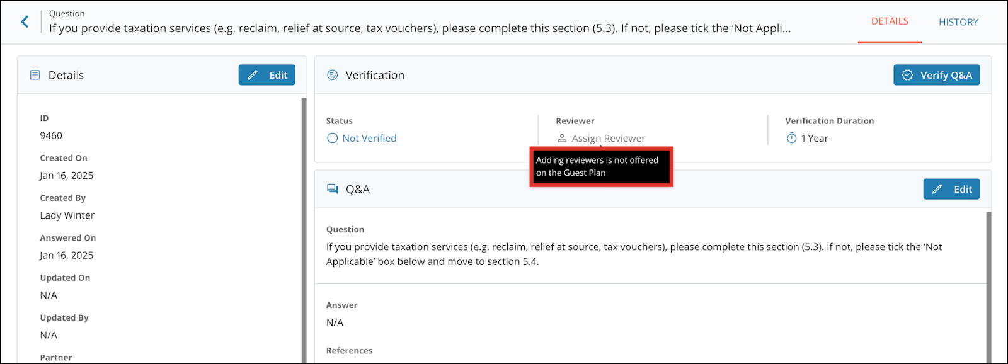
Task: Click the Created On date Jan 16, 2025
Action: (66, 175)
